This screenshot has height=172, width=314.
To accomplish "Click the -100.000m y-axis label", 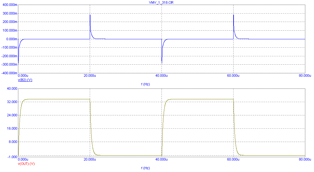I will [x=9, y=48].
